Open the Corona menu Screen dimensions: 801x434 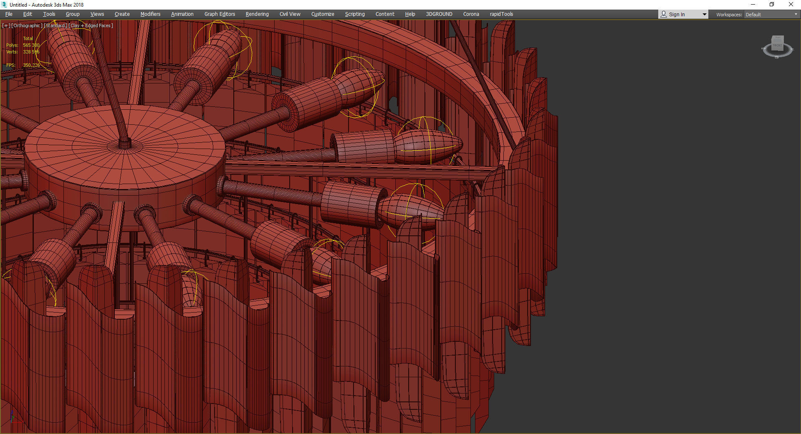click(471, 14)
